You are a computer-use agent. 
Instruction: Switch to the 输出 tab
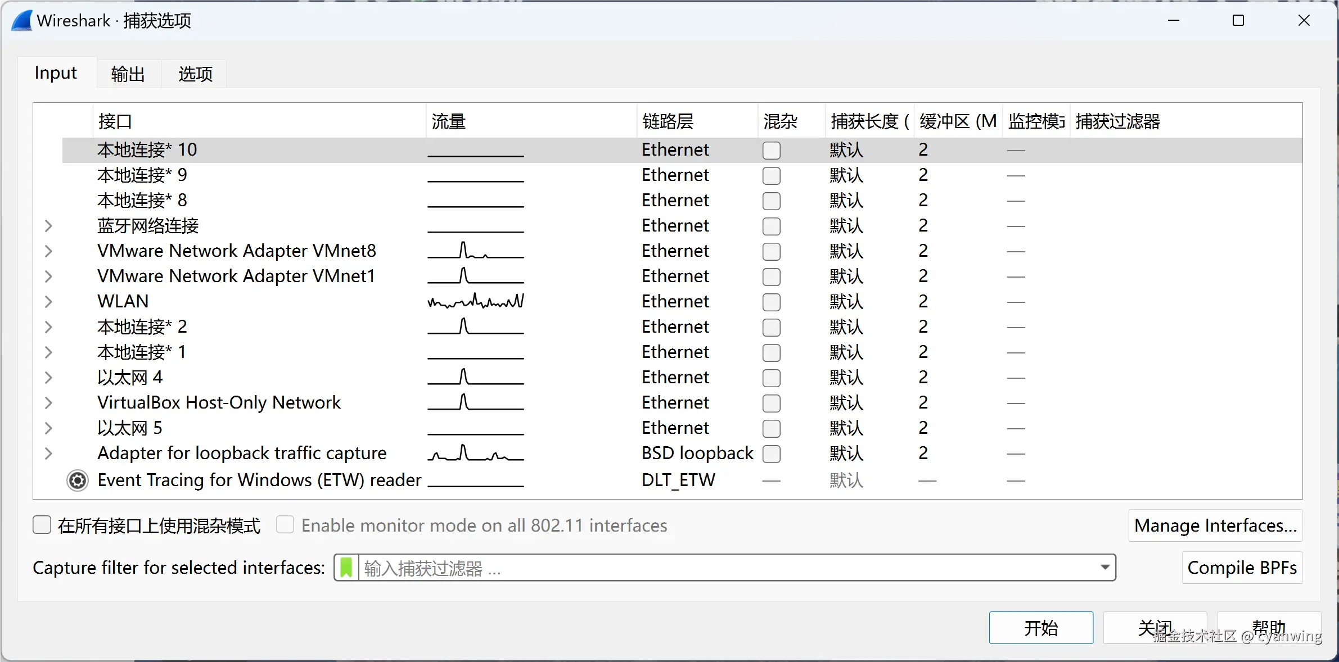click(x=128, y=74)
